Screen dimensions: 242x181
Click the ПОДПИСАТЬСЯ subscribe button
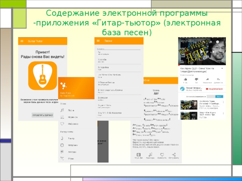[x=214, y=89]
